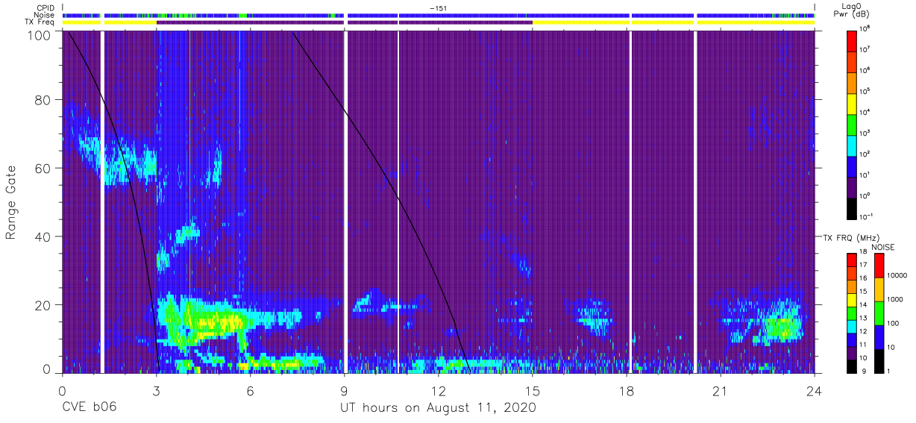The height and width of the screenshot is (423, 916).
Task: Select the red 17–18 MHz TX FRQ segment
Action: [x=853, y=260]
